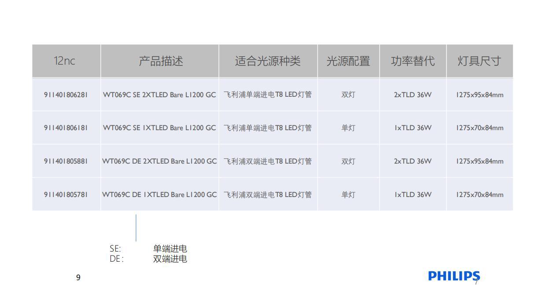Click the 适合光源种类 header cell
The height and width of the screenshot is (292, 560).
pyautogui.click(x=268, y=61)
